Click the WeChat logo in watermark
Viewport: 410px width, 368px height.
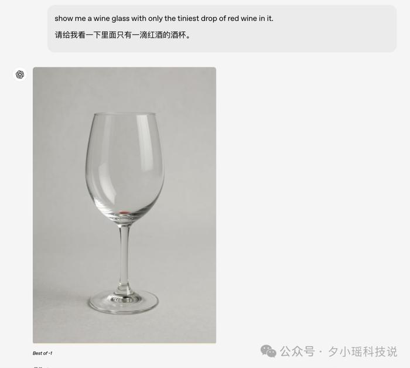click(268, 351)
